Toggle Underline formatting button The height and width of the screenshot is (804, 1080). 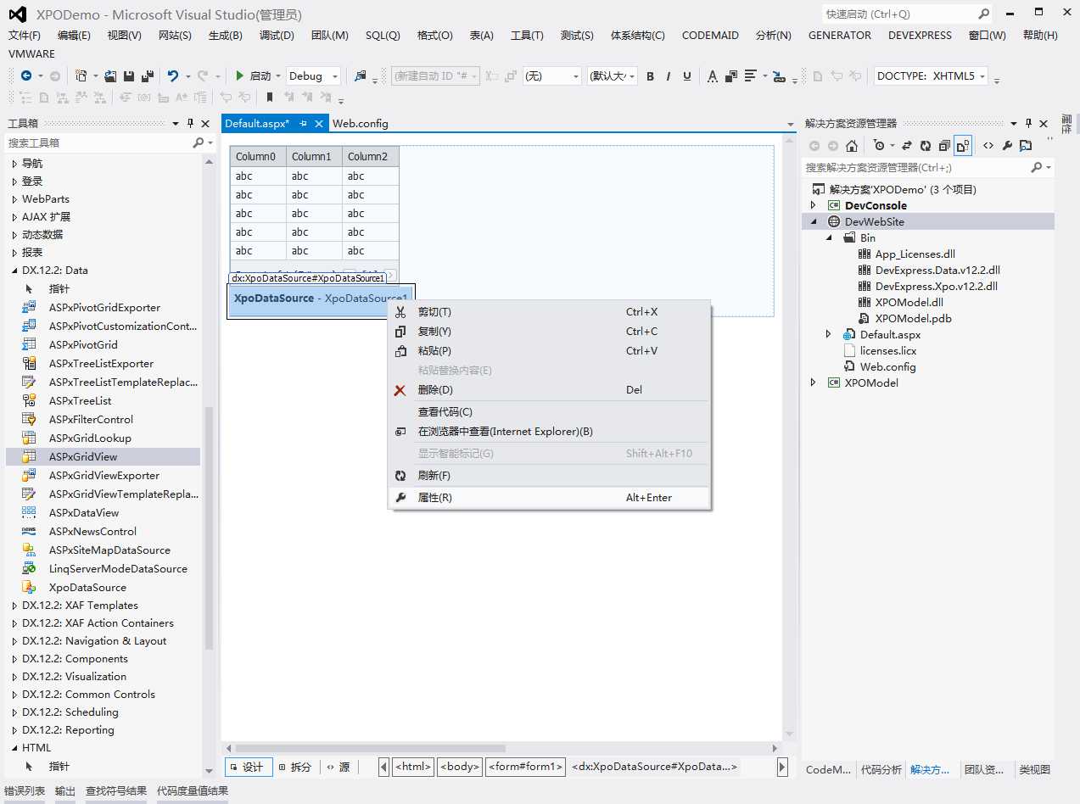click(687, 76)
